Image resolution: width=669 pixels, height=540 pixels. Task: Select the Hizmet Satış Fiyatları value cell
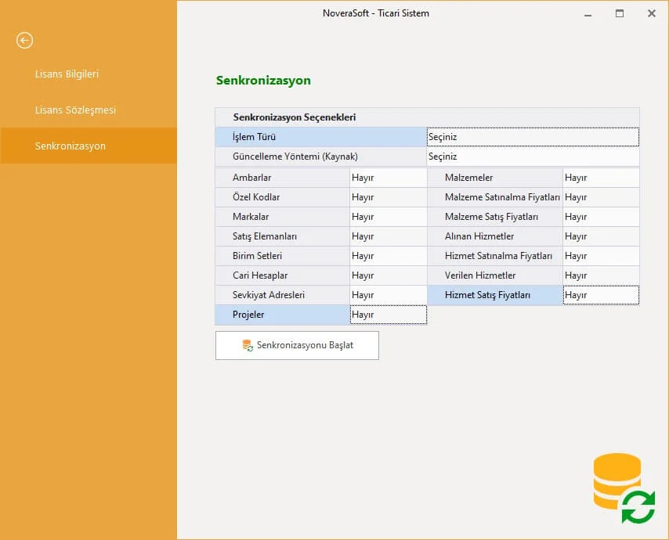600,295
